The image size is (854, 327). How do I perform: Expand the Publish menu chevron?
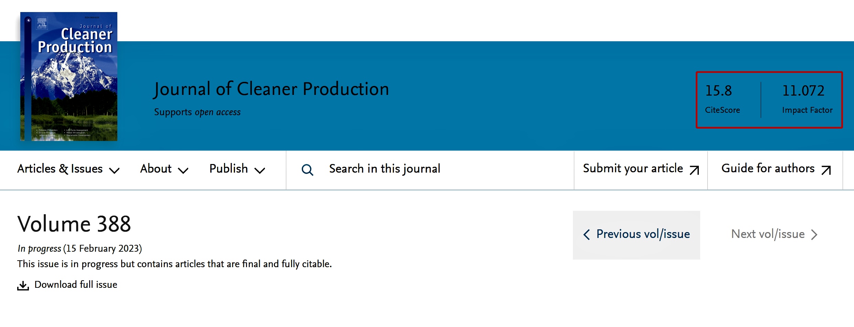pyautogui.click(x=260, y=170)
